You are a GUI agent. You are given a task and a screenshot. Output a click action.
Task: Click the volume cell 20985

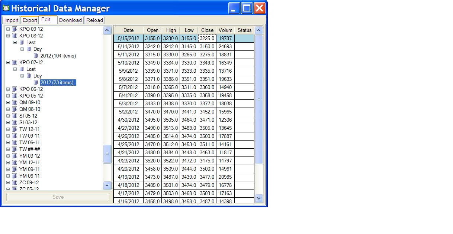pos(225,177)
